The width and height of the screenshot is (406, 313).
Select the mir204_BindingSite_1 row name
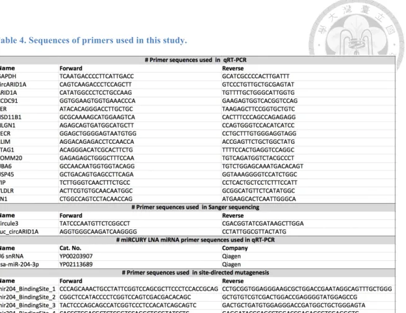(x=27, y=289)
